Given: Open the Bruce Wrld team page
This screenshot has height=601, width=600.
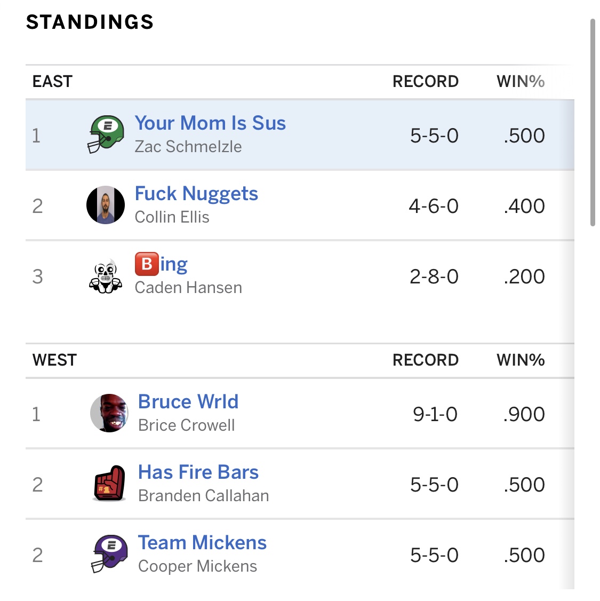Looking at the screenshot, I should pyautogui.click(x=188, y=401).
